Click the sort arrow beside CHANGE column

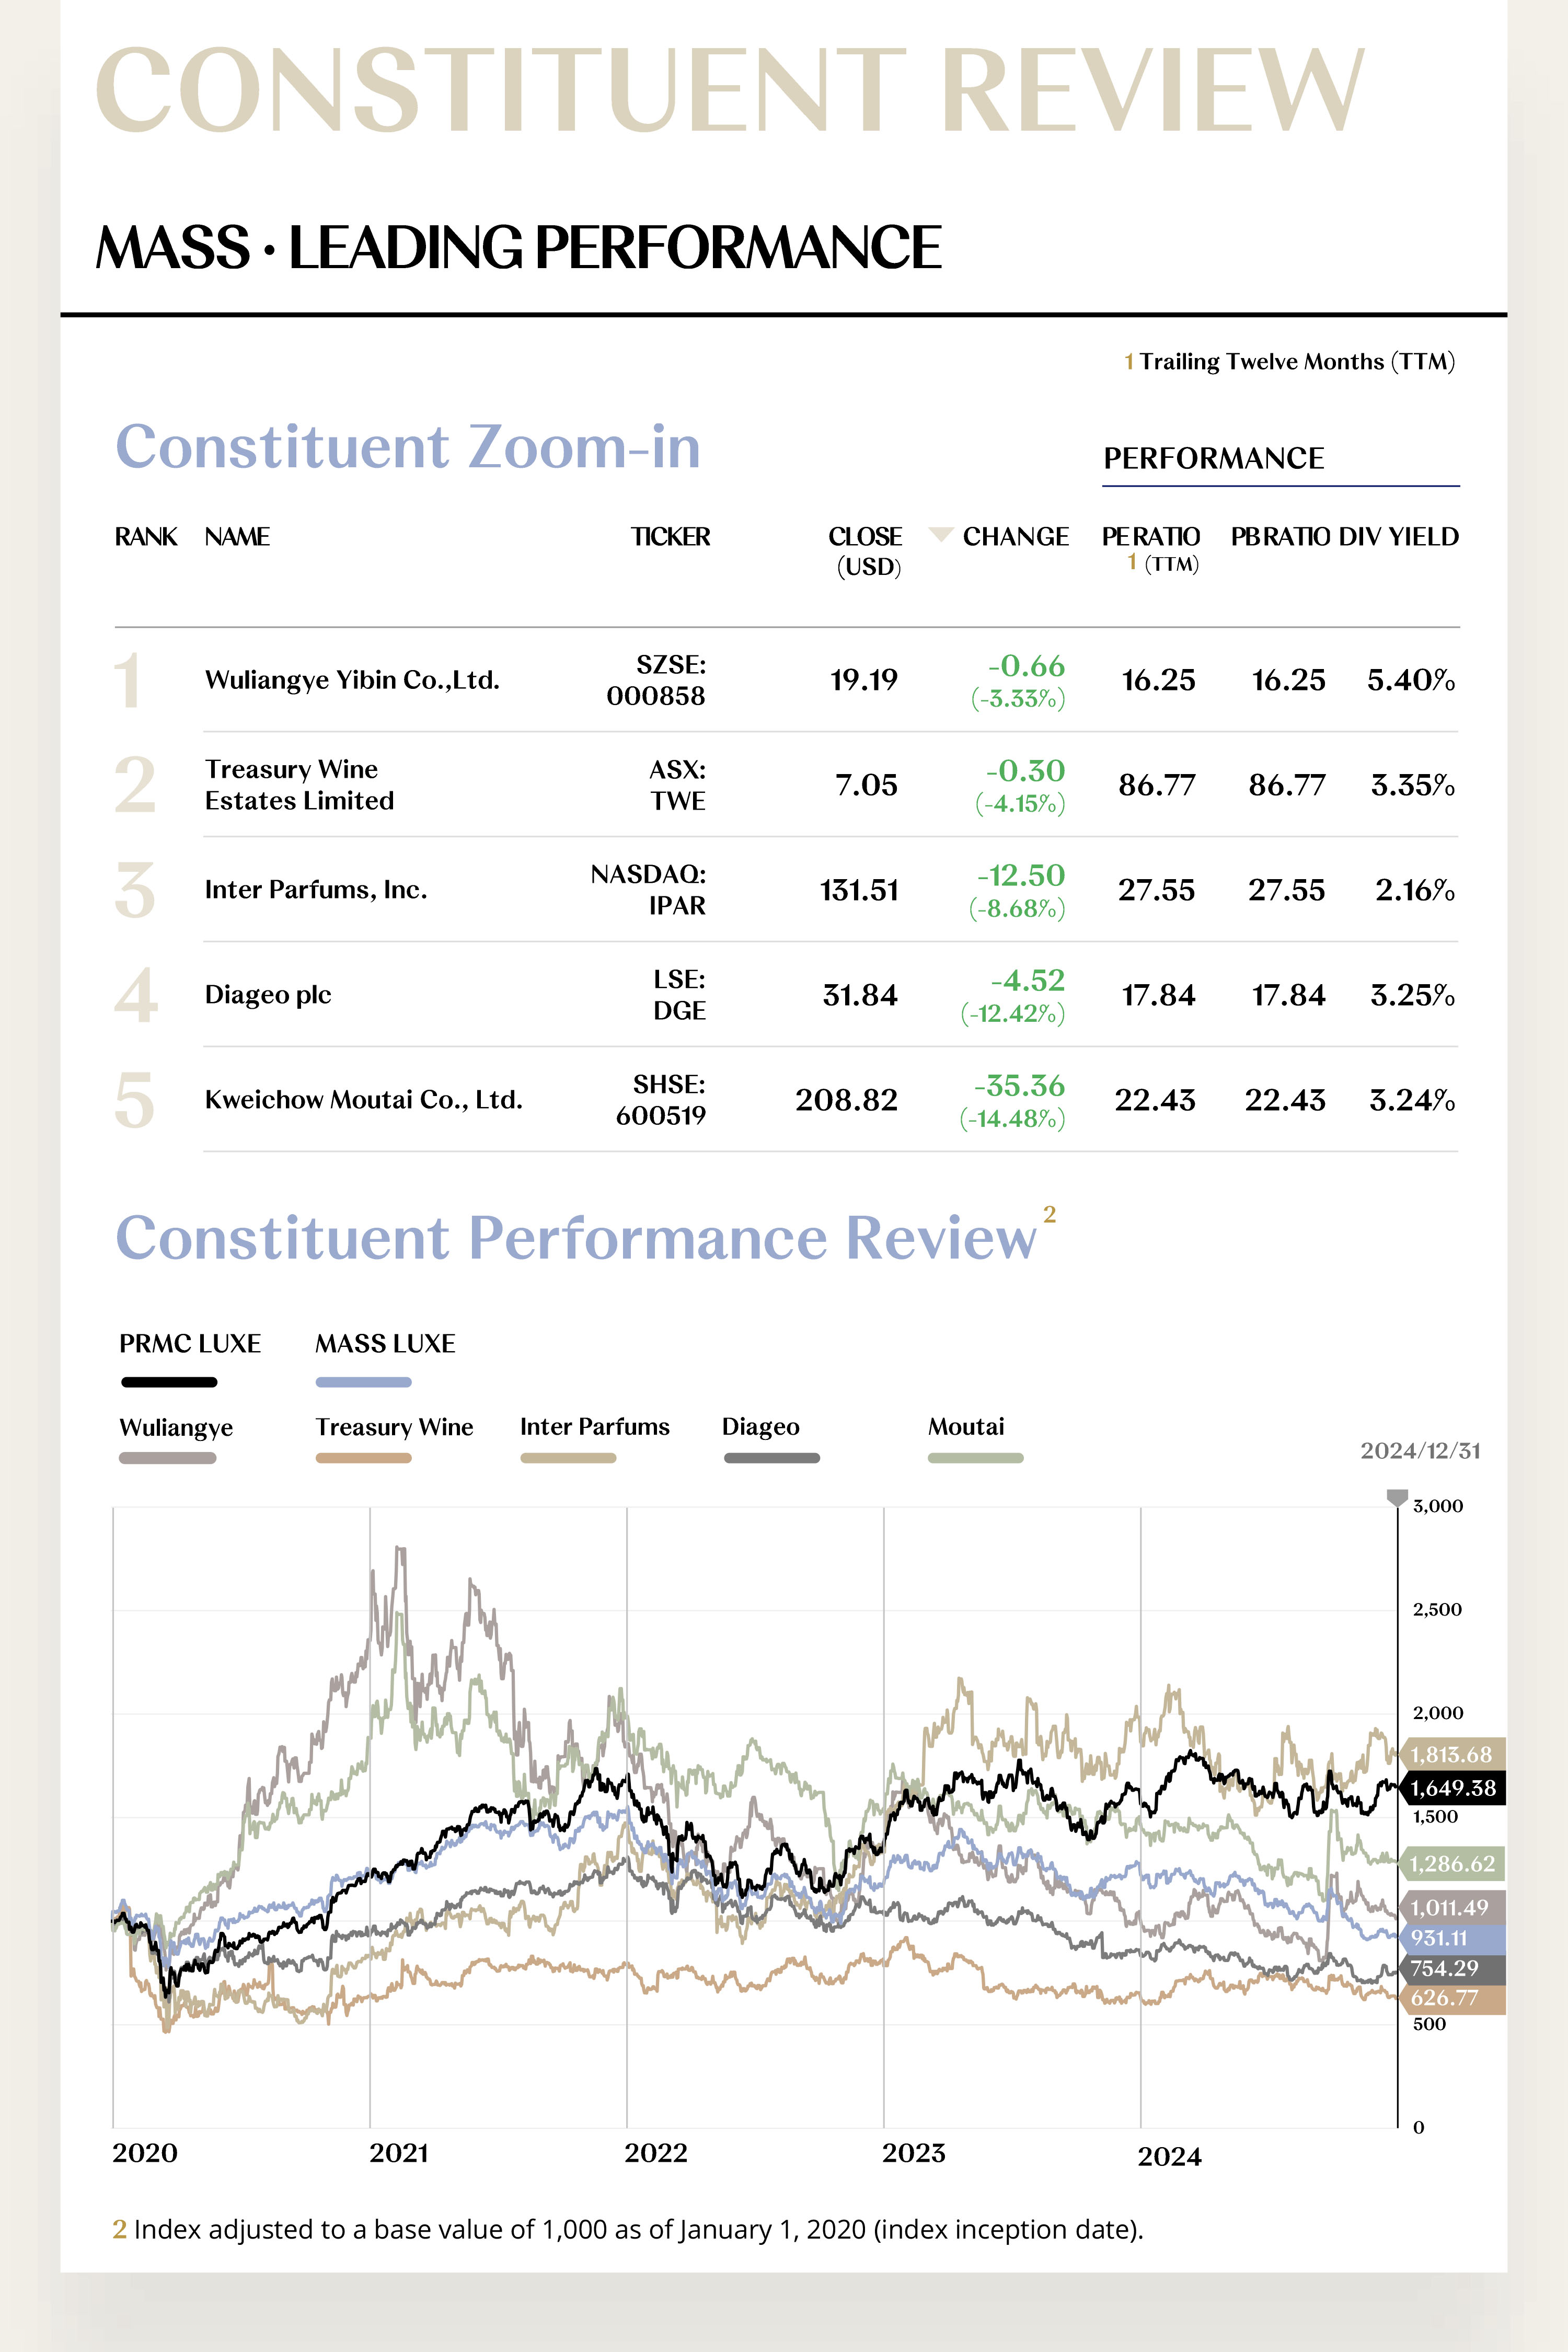(x=940, y=535)
